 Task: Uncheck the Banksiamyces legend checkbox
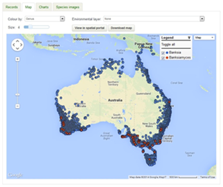pos(163,58)
